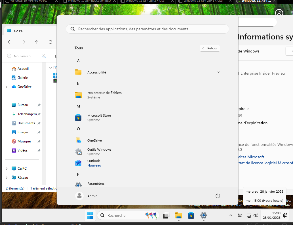Open Microsoft Store from the app list

pyautogui.click(x=99, y=117)
